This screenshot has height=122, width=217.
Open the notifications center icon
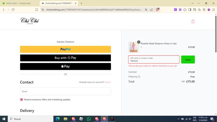(212, 119)
